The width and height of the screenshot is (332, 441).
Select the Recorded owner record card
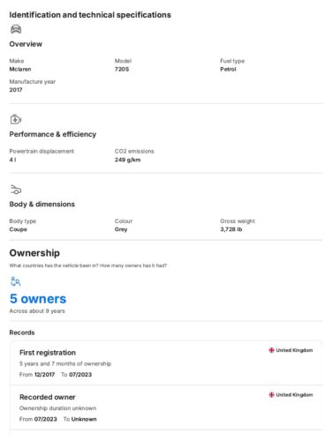click(166, 407)
